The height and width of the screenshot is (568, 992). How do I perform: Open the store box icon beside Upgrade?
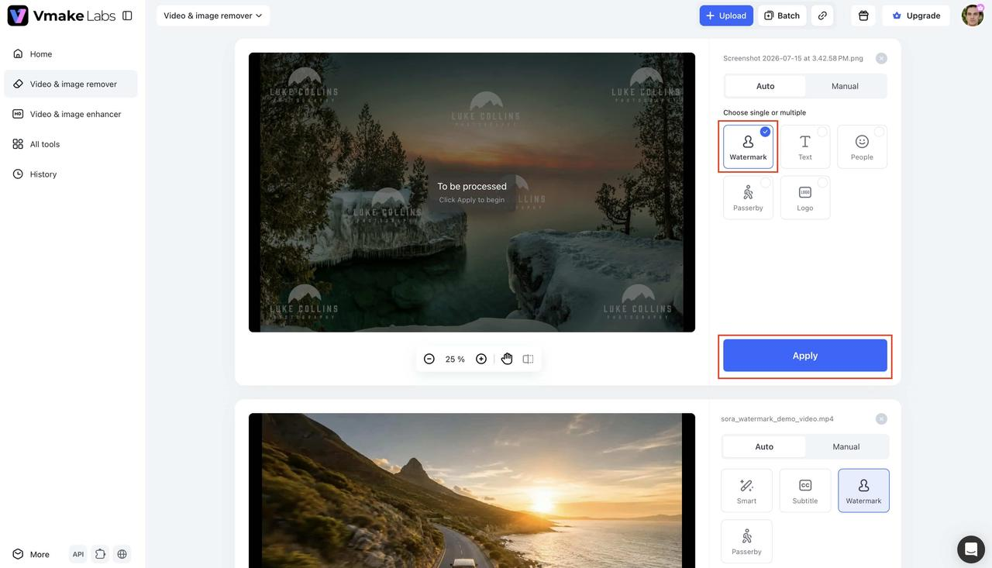point(863,15)
